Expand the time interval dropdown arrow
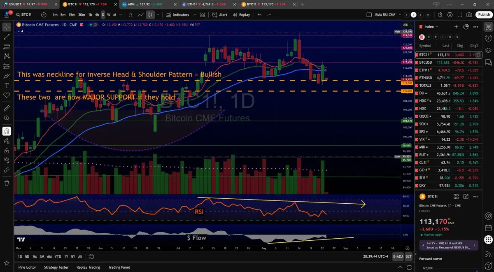The height and width of the screenshot is (272, 494). point(121,15)
